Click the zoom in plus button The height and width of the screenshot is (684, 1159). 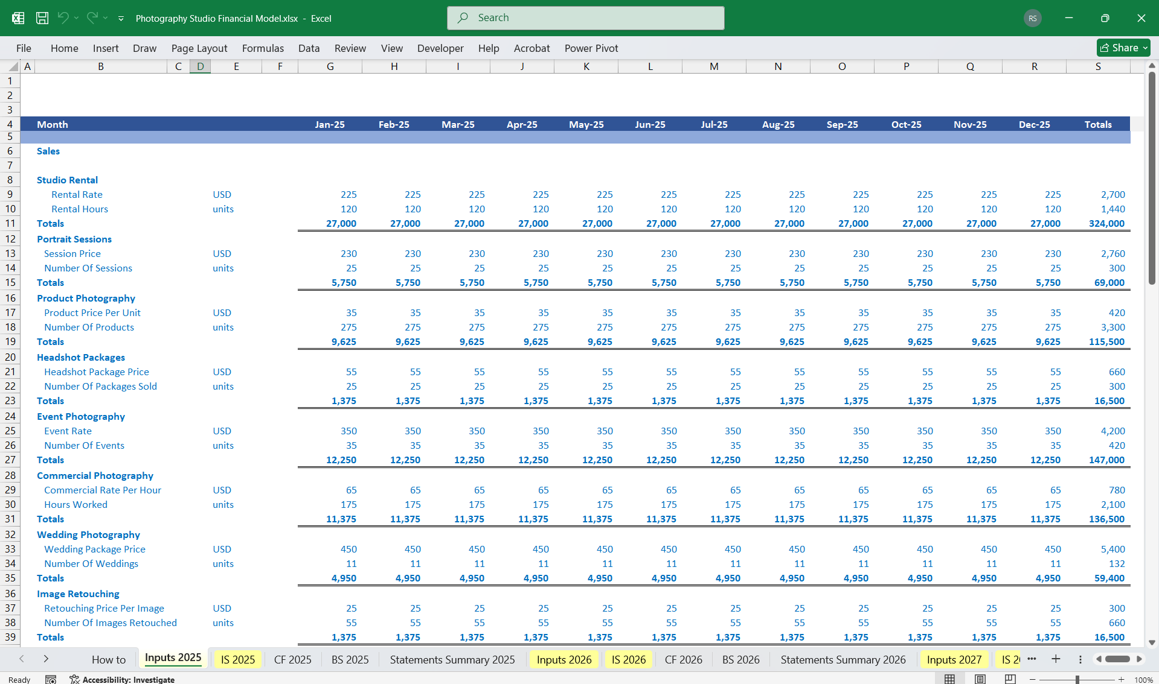[x=1121, y=679]
